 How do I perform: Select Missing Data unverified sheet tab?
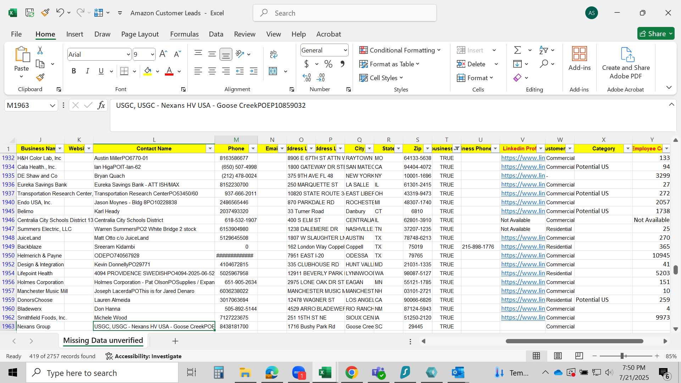(x=103, y=340)
